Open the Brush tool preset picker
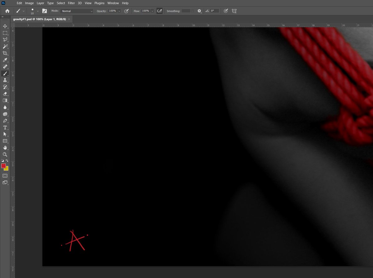Image resolution: width=373 pixels, height=278 pixels. (x=20, y=11)
